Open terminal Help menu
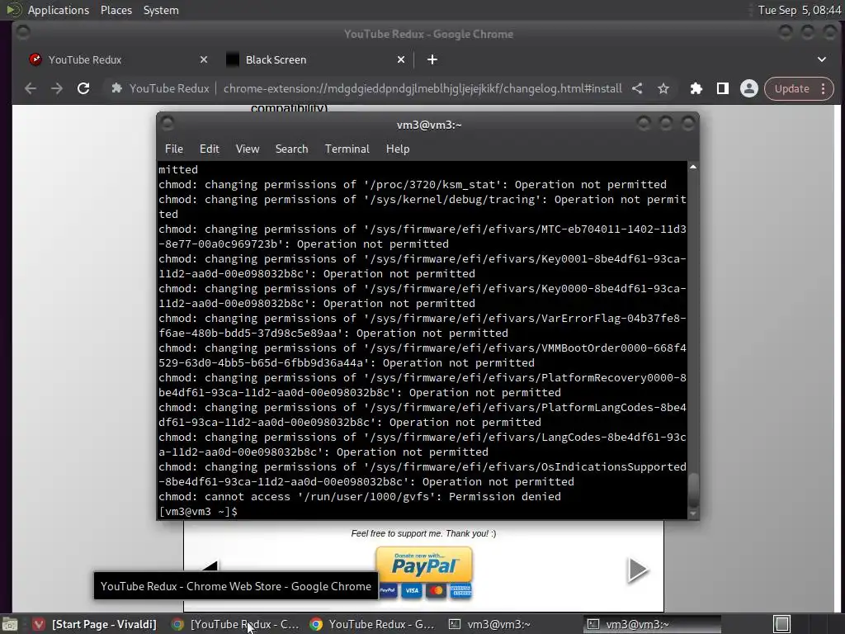 [x=398, y=149]
